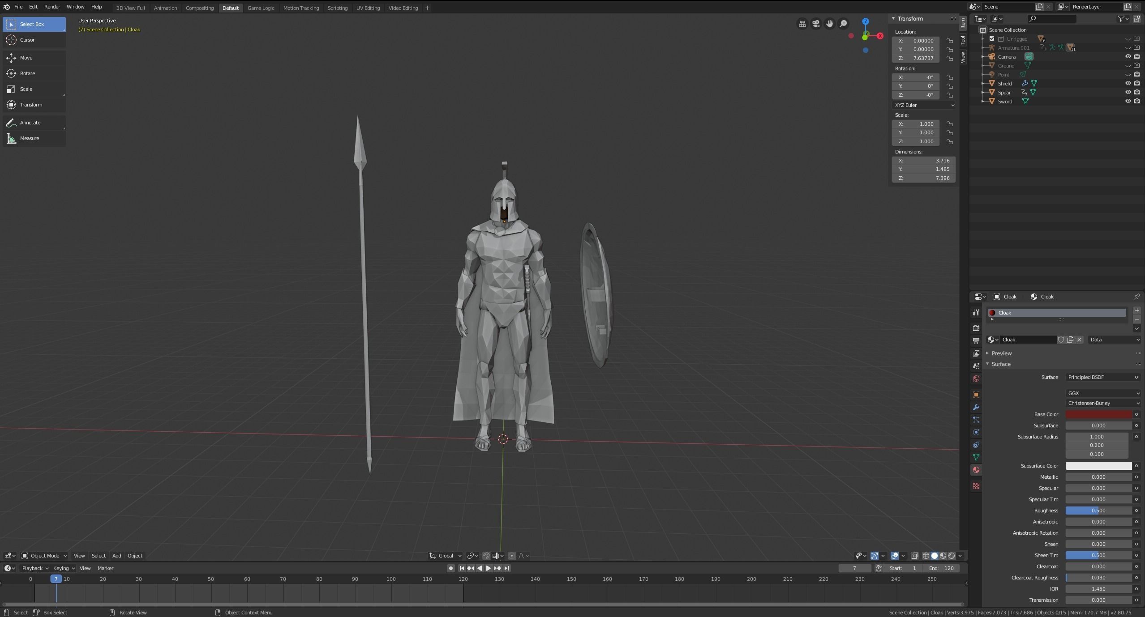The image size is (1145, 617).
Task: Pin the properties editor context
Action: coord(1136,297)
